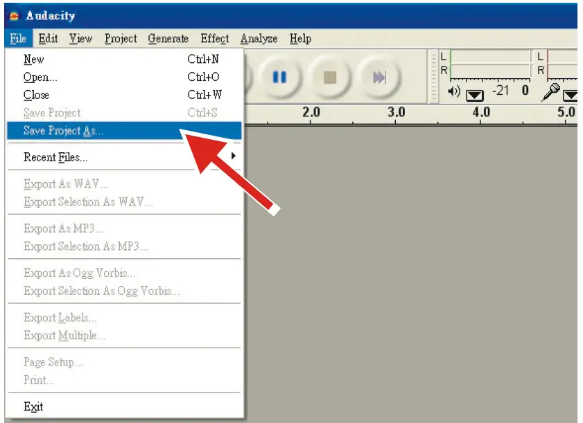Click the microphone input icon

550,92
